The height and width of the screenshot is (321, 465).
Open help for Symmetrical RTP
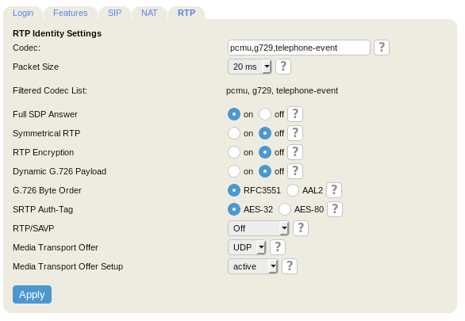click(295, 133)
